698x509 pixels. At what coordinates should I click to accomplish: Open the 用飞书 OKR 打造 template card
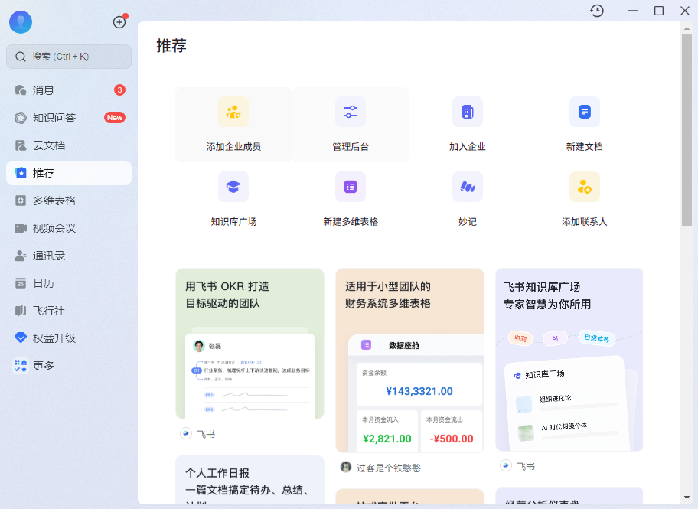pyautogui.click(x=250, y=344)
